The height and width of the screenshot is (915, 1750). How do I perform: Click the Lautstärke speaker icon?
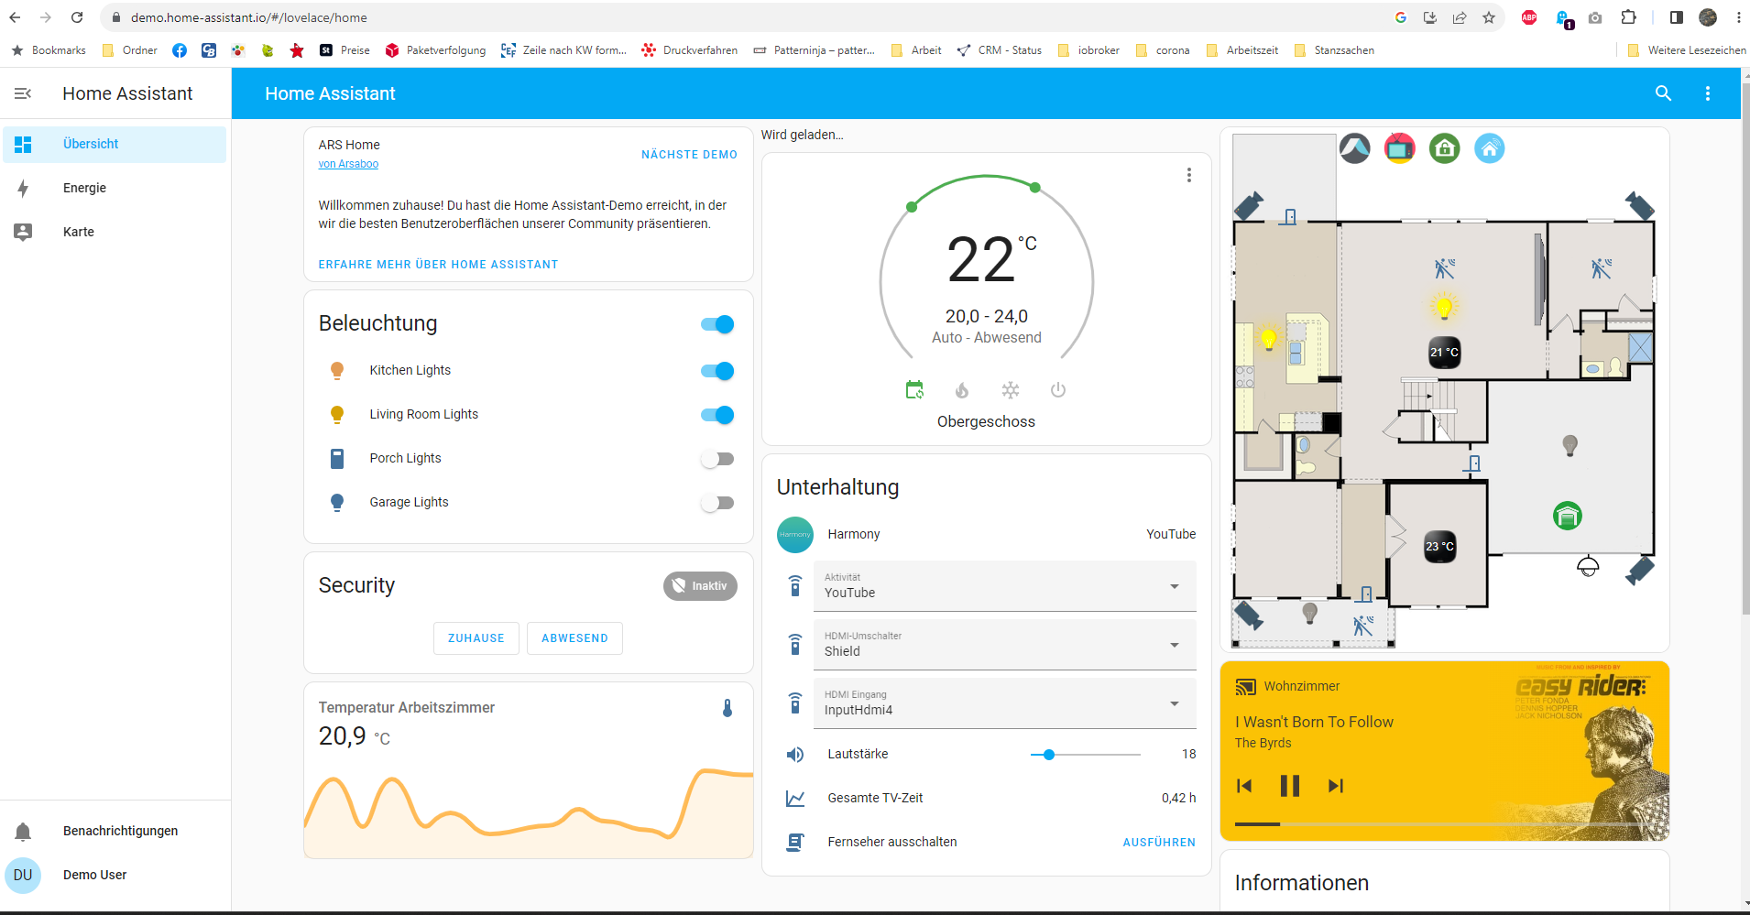click(x=795, y=754)
